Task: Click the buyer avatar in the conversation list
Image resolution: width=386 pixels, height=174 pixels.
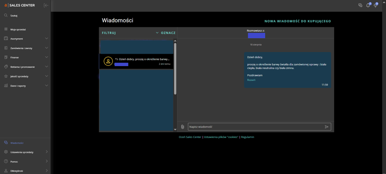Action: pyautogui.click(x=108, y=61)
